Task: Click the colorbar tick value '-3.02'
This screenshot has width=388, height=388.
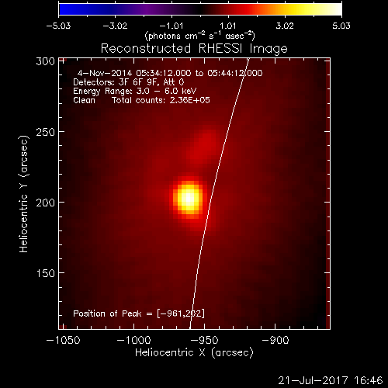Action: tap(115, 26)
